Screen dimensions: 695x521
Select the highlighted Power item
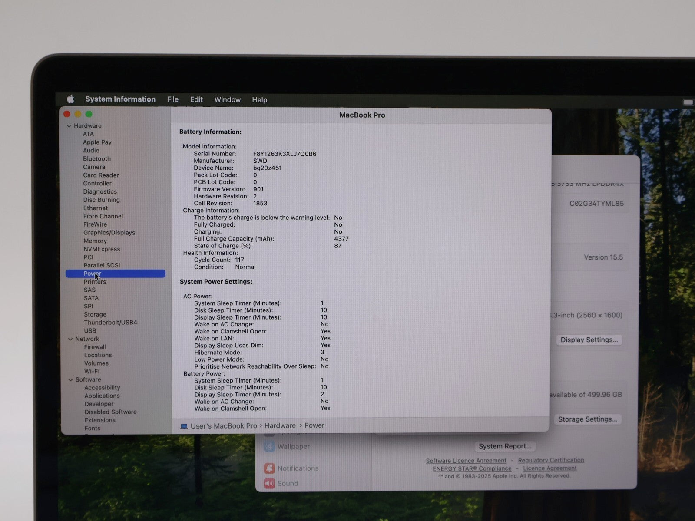[116, 274]
